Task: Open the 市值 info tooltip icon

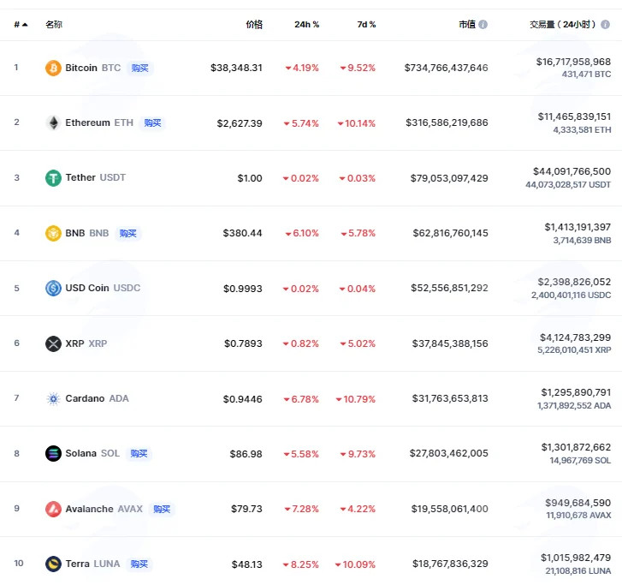Action: (x=483, y=25)
